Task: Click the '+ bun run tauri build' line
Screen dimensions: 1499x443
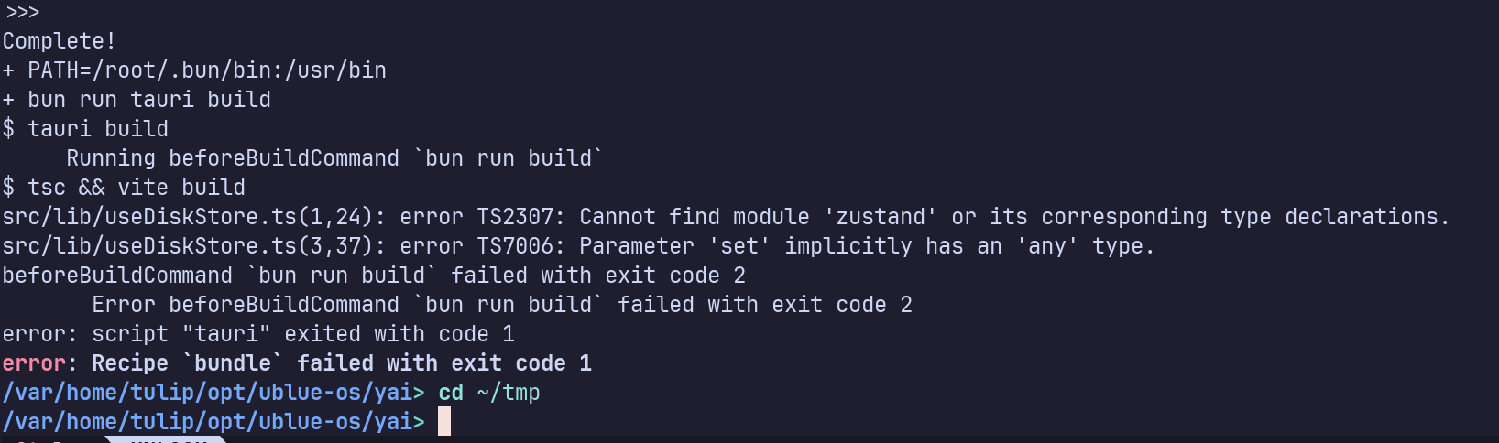Action: click(137, 100)
